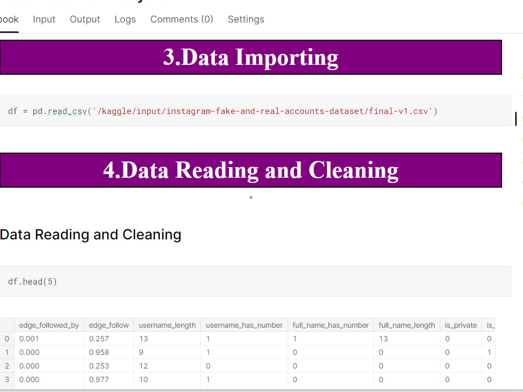This screenshot has height=392, width=523.
Task: Click the username_has_number column header
Action: [244, 325]
